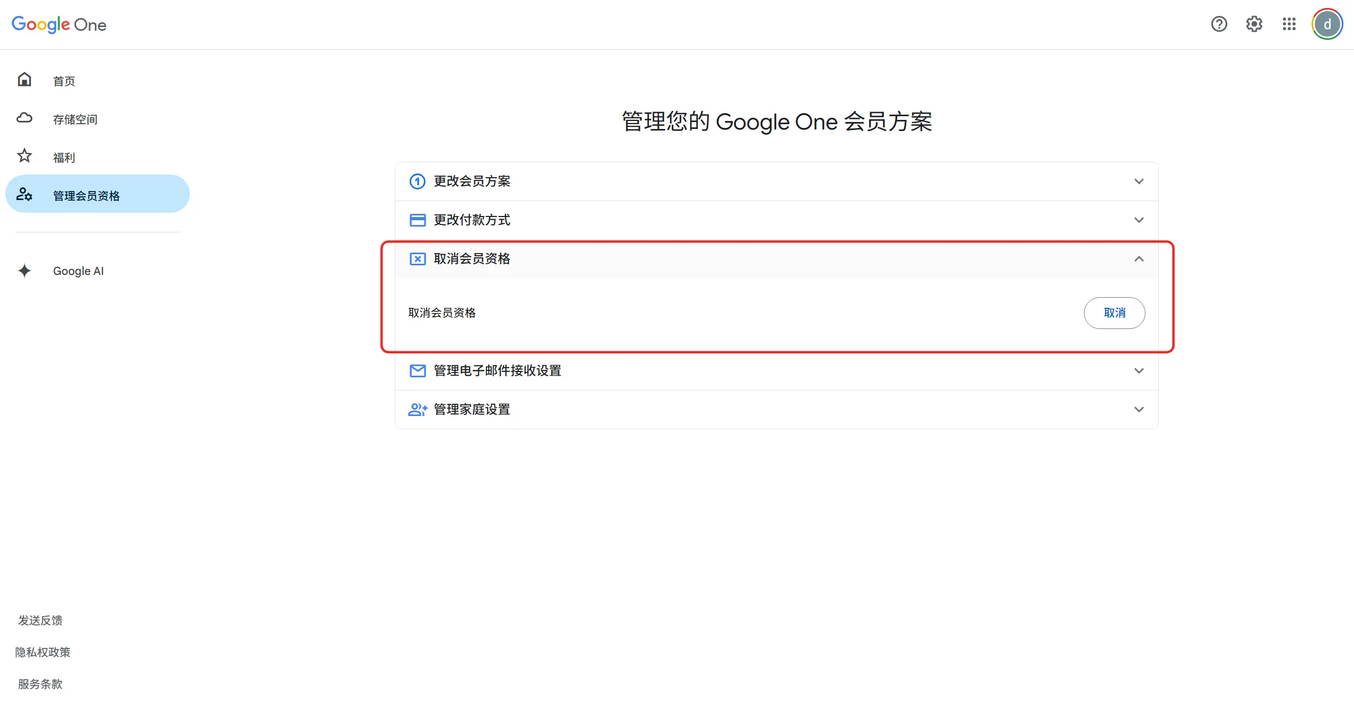This screenshot has height=710, width=1354.
Task: Click the payment card icon beside 更改付款方式
Action: click(x=418, y=220)
